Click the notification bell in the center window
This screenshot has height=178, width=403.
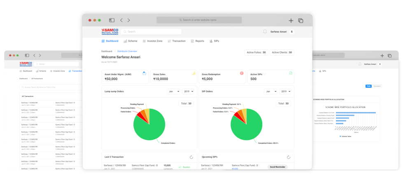coord(265,31)
